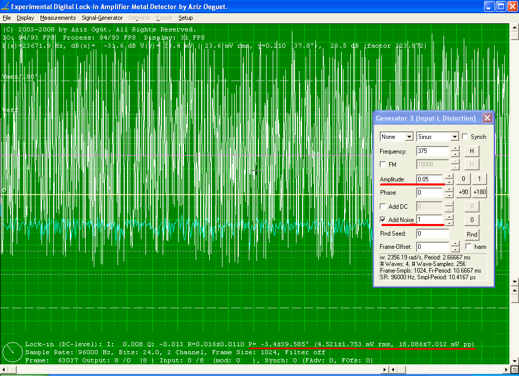Shift phase by +90 degrees
This screenshot has height=376, width=519.
463,193
